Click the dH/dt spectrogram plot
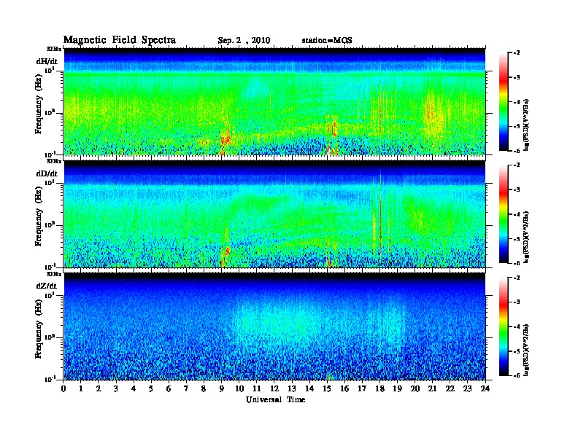 (x=274, y=101)
